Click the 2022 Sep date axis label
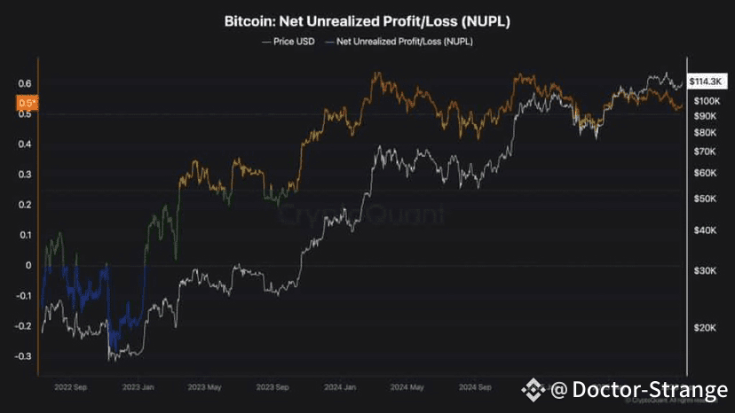 coord(70,387)
